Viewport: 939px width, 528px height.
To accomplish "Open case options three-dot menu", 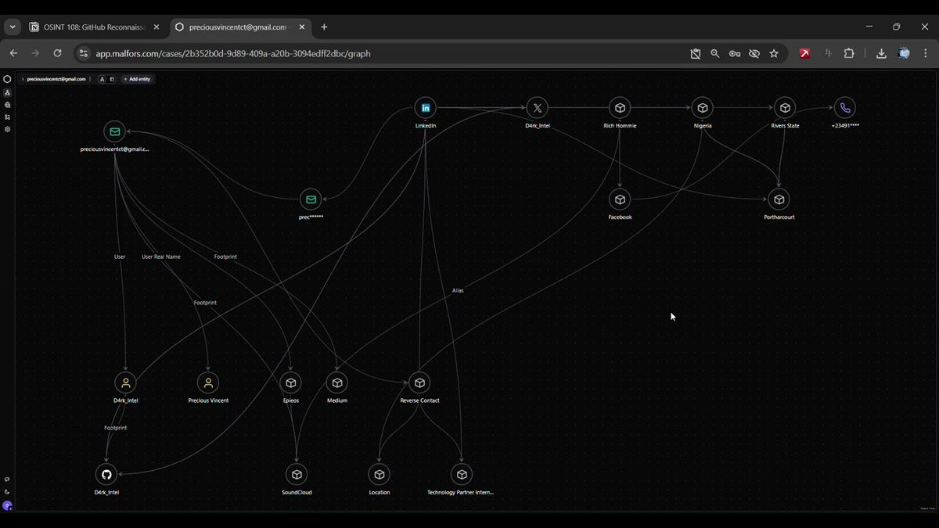I will click(90, 79).
